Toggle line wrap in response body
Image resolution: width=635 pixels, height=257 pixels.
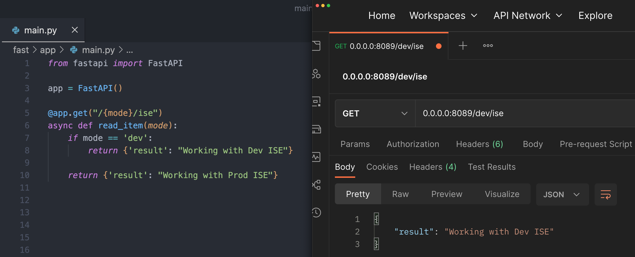(x=605, y=194)
